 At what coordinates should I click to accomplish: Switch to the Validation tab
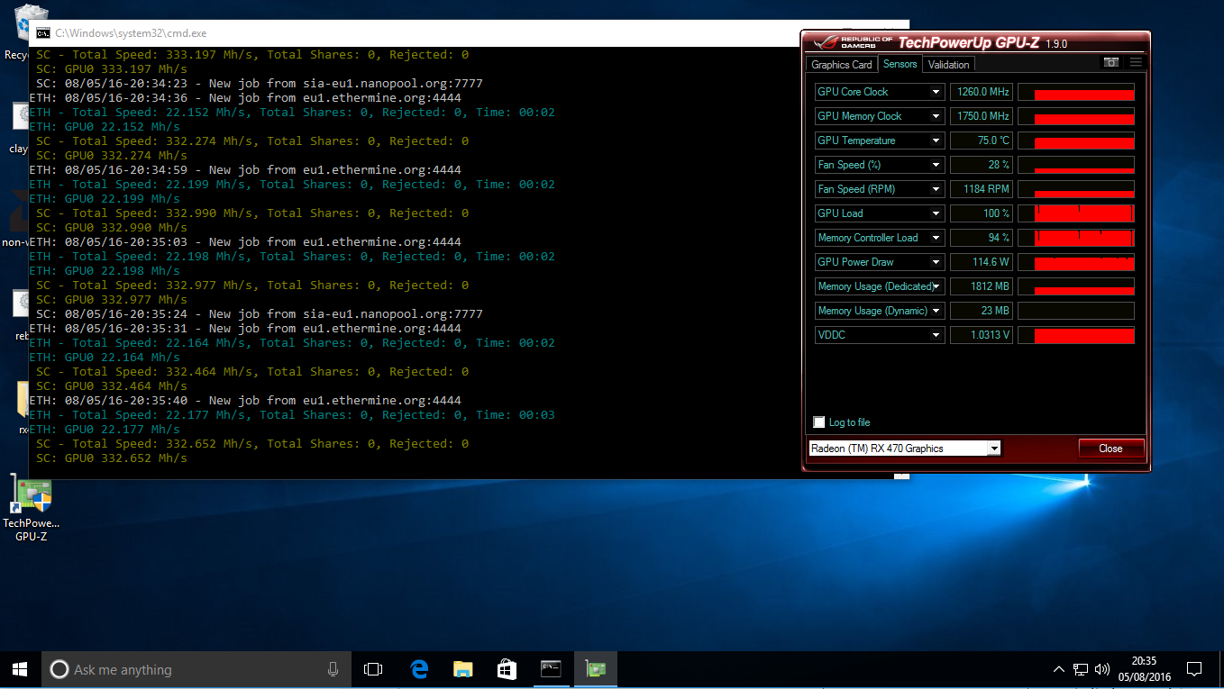click(948, 65)
